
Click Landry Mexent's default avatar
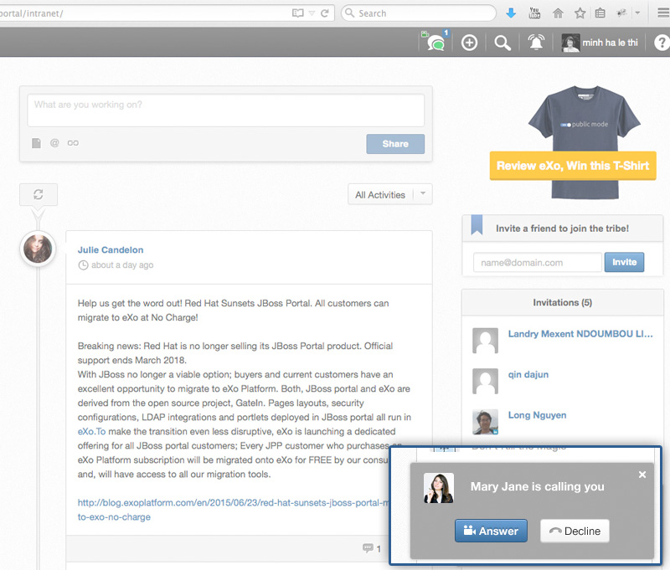click(x=486, y=341)
